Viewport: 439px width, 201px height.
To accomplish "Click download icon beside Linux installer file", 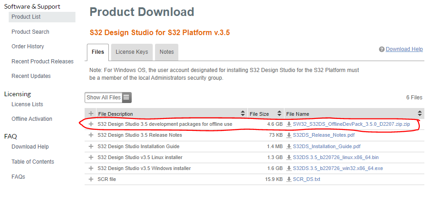I will [289, 158].
